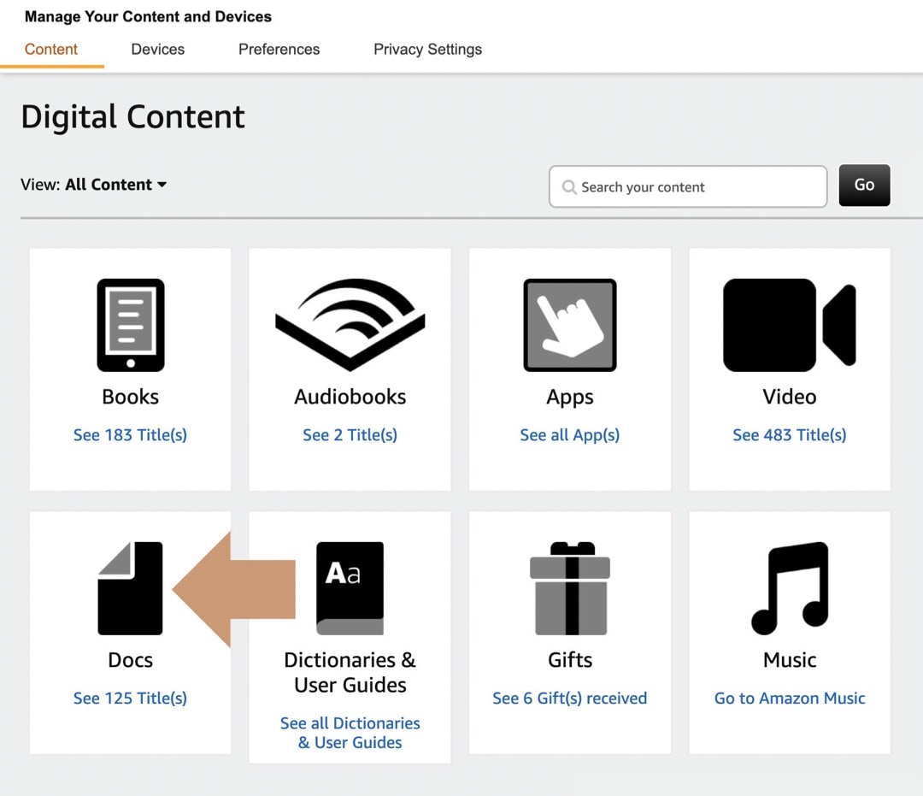Viewport: 923px width, 796px height.
Task: Click the magnifier icon in search box
Action: (x=568, y=187)
